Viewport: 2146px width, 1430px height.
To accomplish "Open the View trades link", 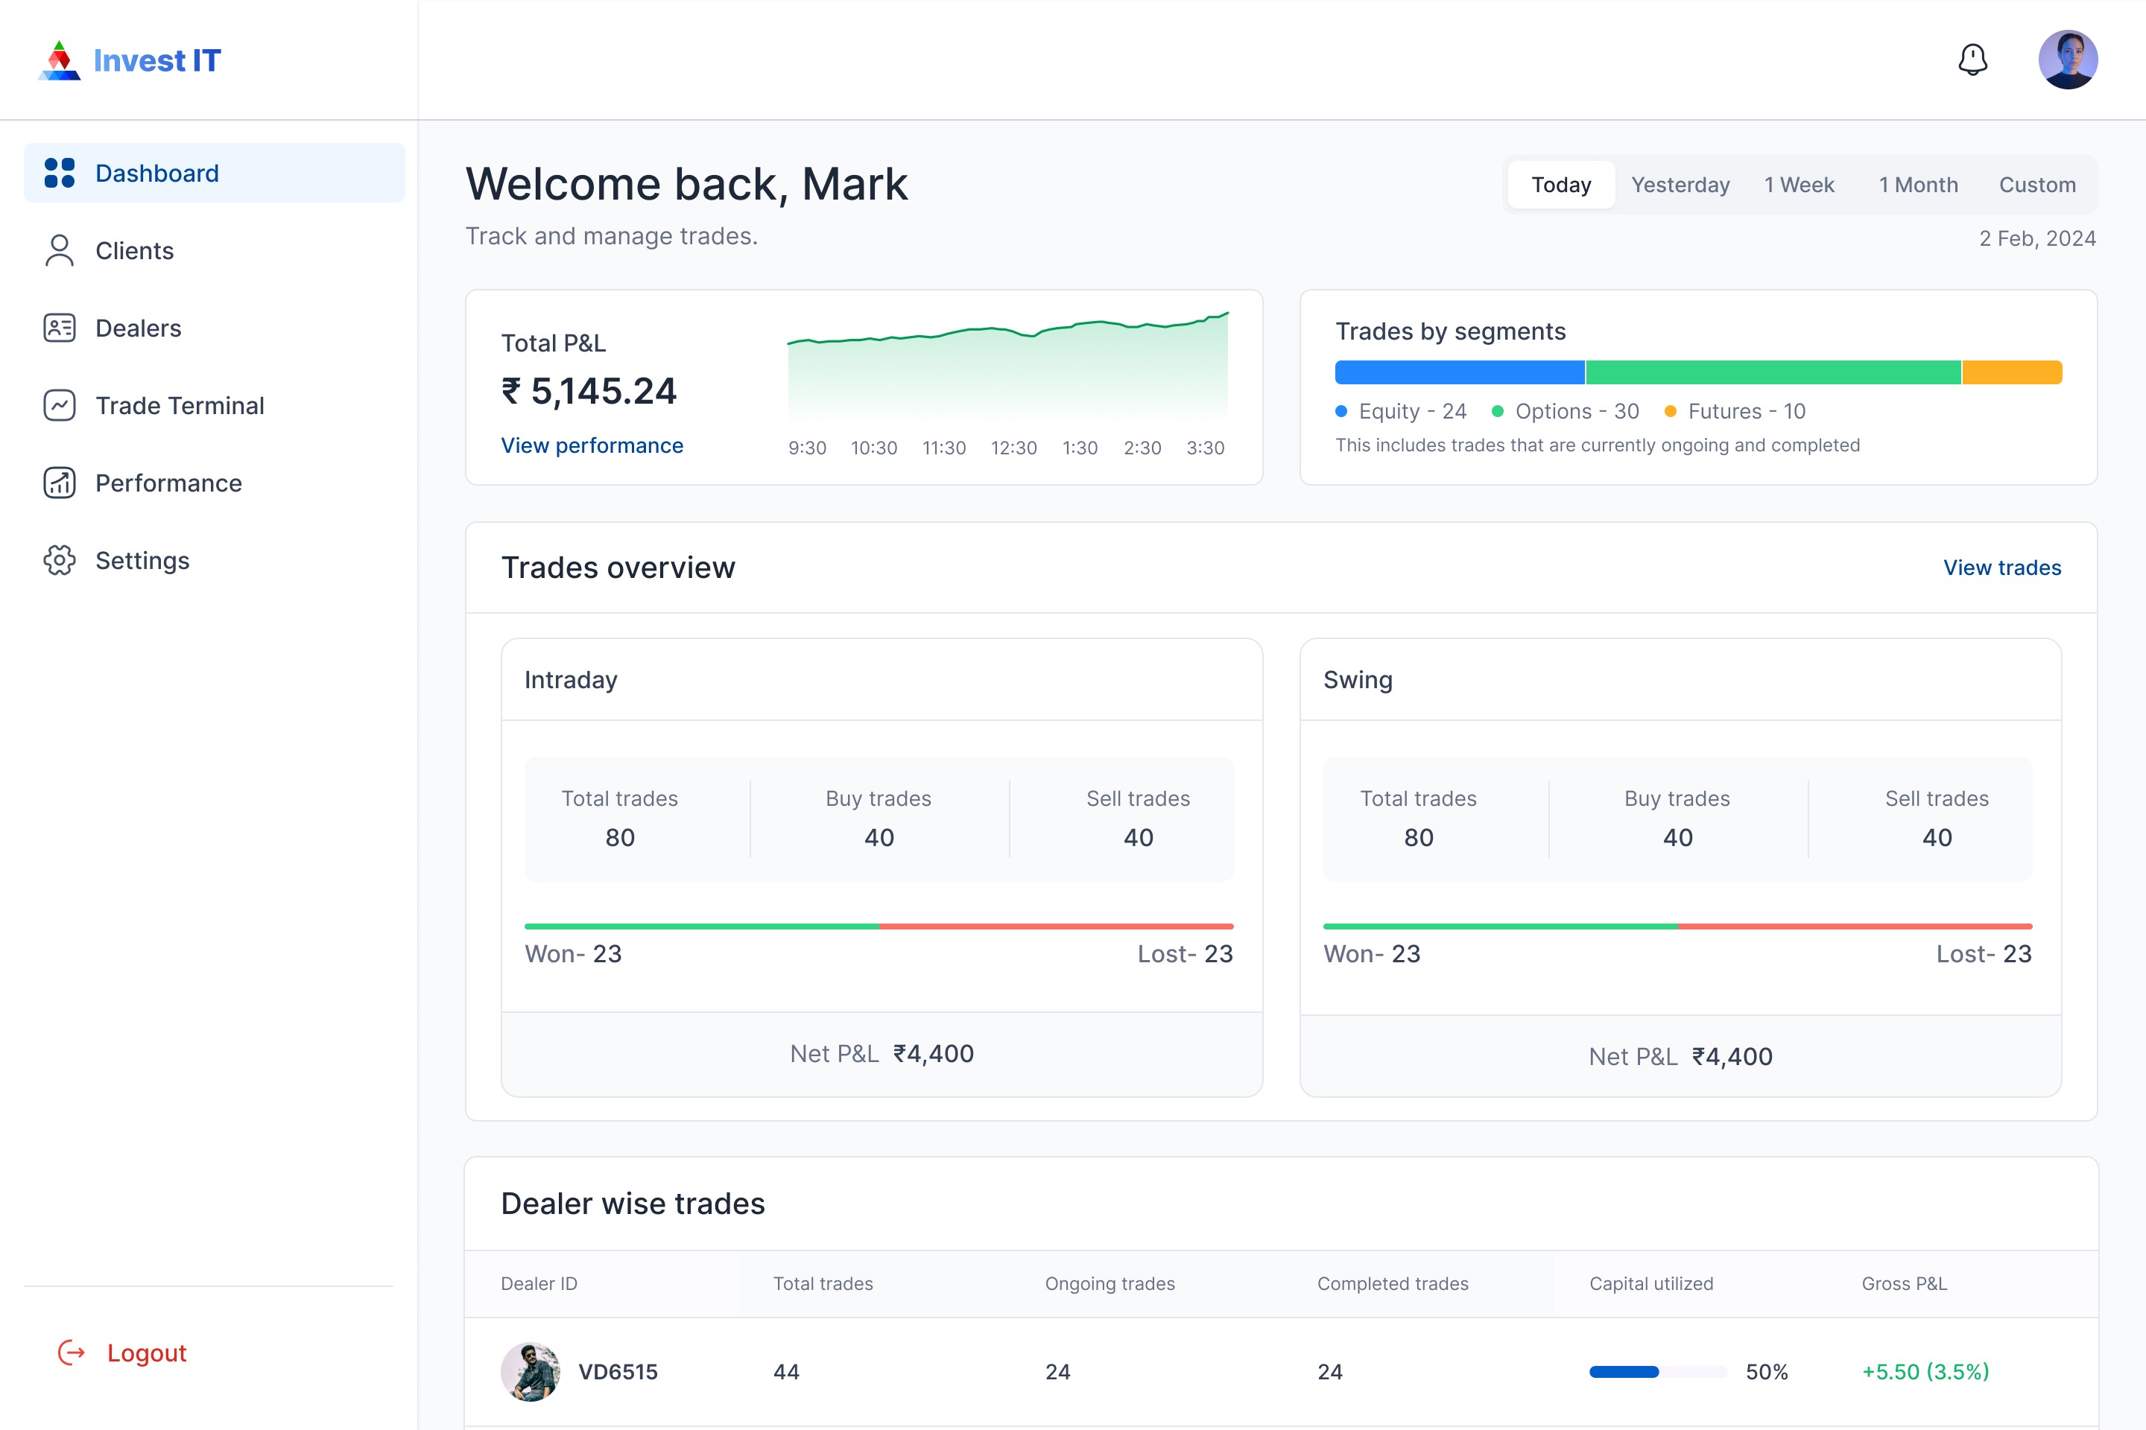I will (x=2002, y=568).
